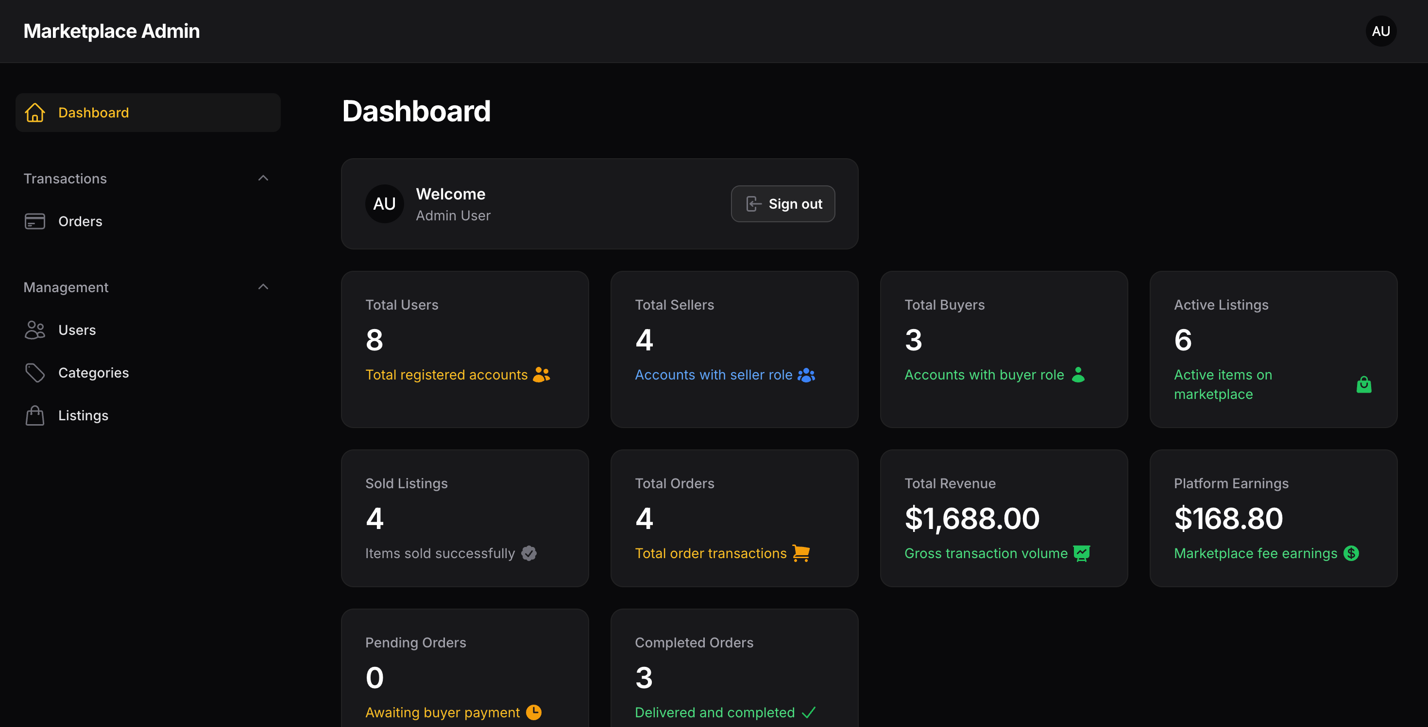Click the Users people icon in sidebar
The height and width of the screenshot is (727, 1428).
click(x=35, y=330)
